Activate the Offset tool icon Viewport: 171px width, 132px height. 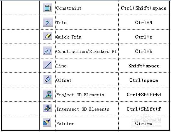click(x=47, y=79)
